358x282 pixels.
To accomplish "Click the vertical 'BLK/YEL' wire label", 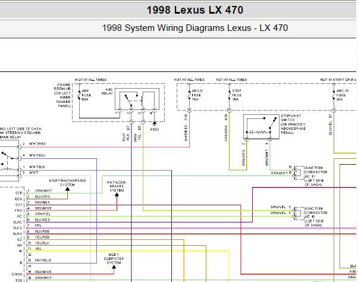I will coord(331,128).
